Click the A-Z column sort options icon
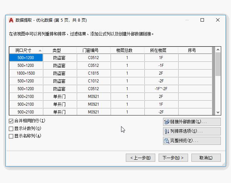Viewport: 231px width, 183px height. [167, 131]
